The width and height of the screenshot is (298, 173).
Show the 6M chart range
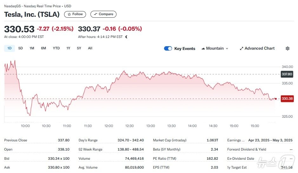click(x=43, y=48)
